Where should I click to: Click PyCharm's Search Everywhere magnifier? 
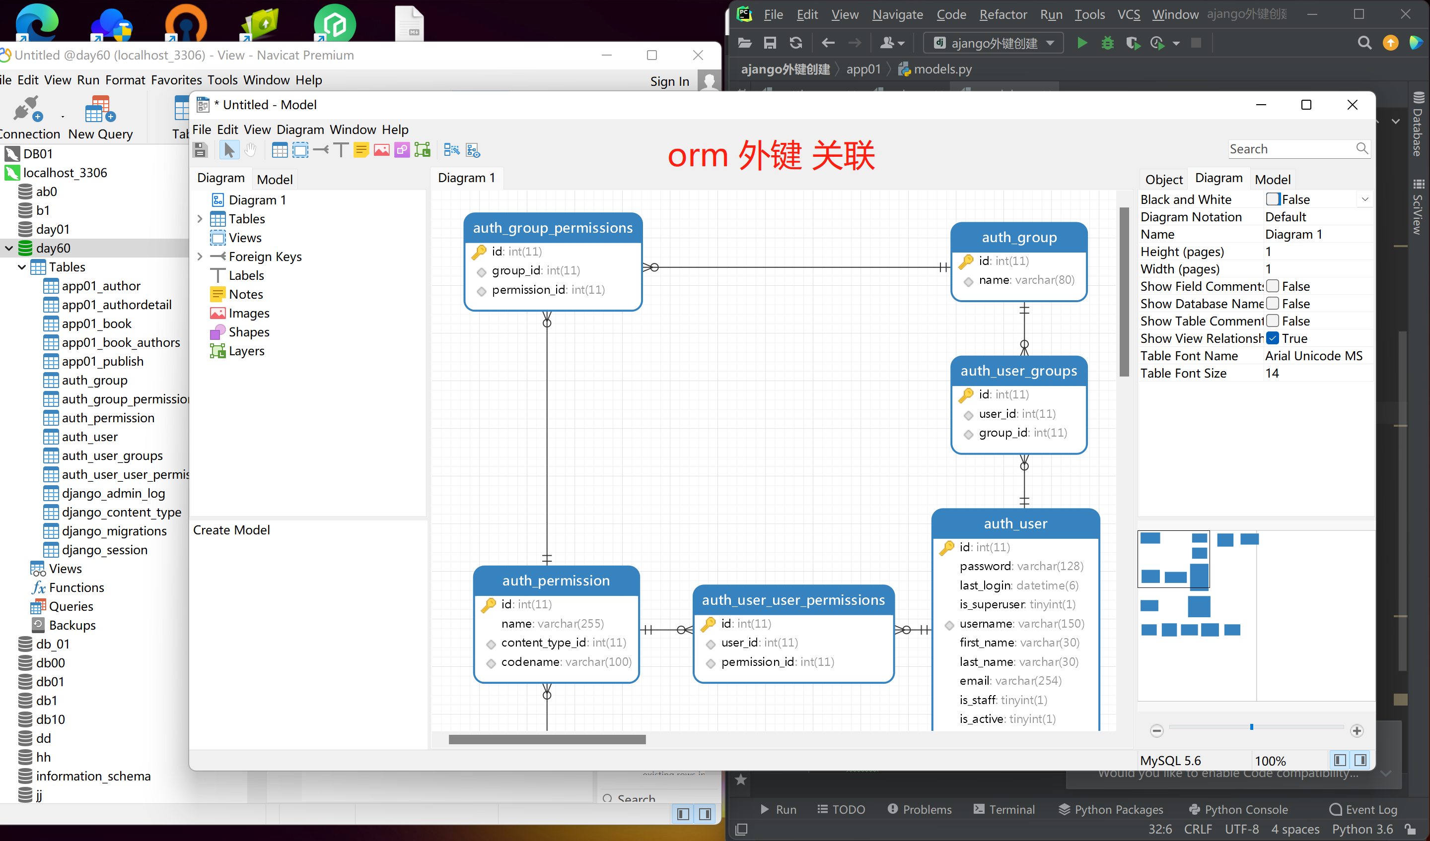pos(1364,43)
